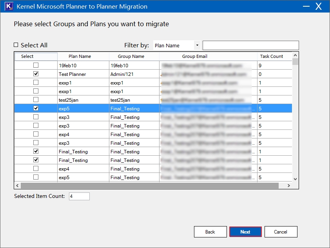This screenshot has height=248, width=330.
Task: Uncheck the Test Planner row checkbox
Action: point(36,74)
